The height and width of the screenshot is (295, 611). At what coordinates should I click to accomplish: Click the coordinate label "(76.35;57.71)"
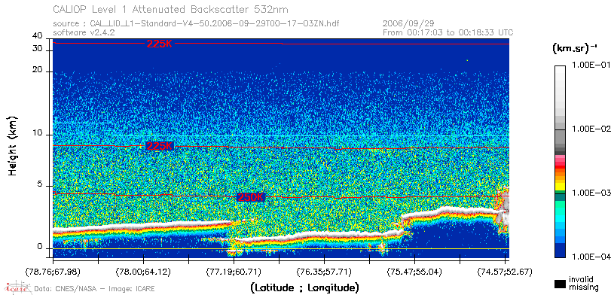(x=324, y=272)
